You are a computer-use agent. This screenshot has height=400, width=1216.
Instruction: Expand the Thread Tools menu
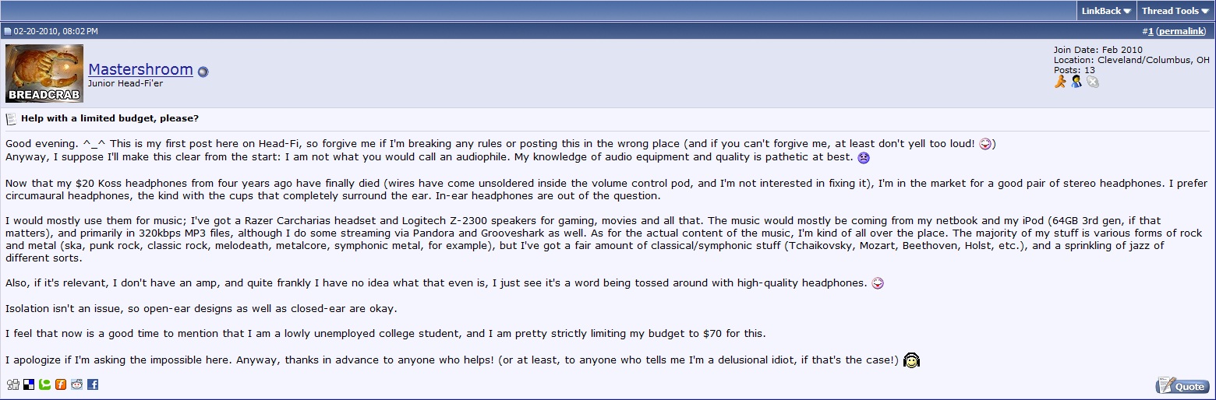point(1175,11)
